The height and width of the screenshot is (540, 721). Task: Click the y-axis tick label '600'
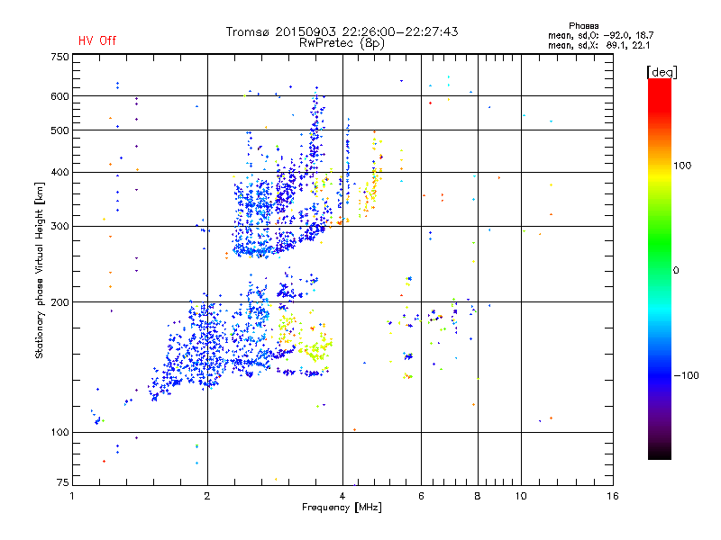[59, 96]
